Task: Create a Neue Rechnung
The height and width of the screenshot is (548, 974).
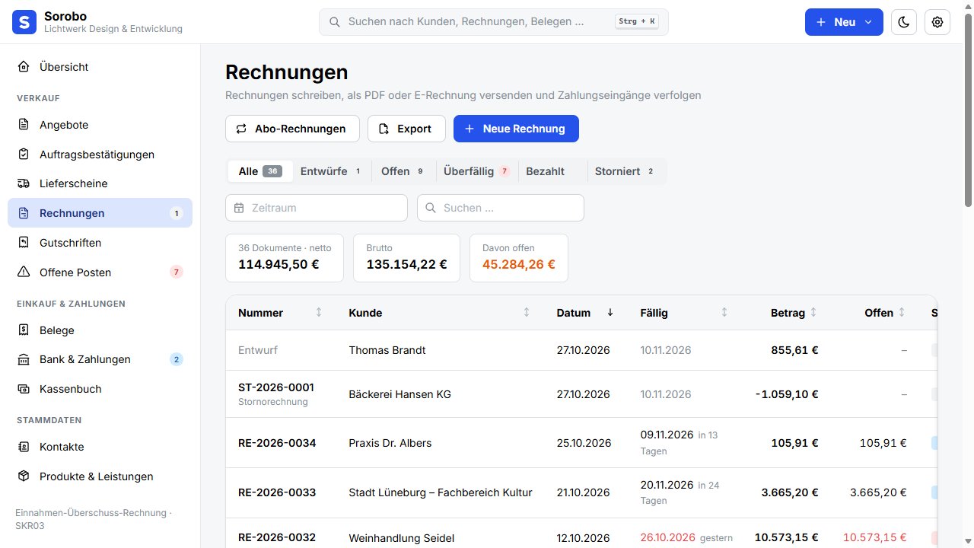Action: (x=516, y=129)
